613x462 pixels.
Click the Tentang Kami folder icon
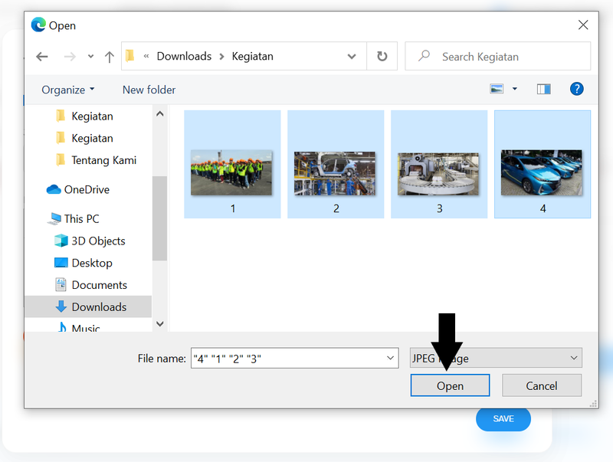pos(61,159)
